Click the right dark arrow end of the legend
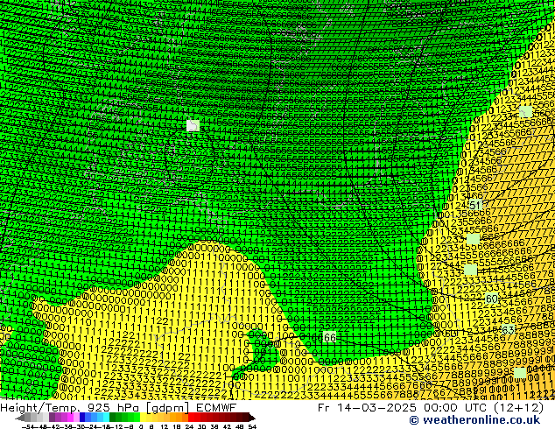Screen dimensions: 555x429 pos(252,418)
